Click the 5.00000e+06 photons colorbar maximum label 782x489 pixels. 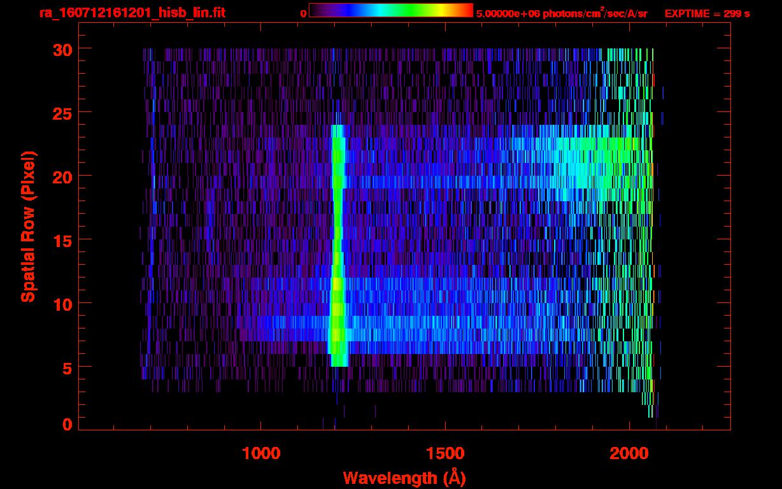pos(561,13)
